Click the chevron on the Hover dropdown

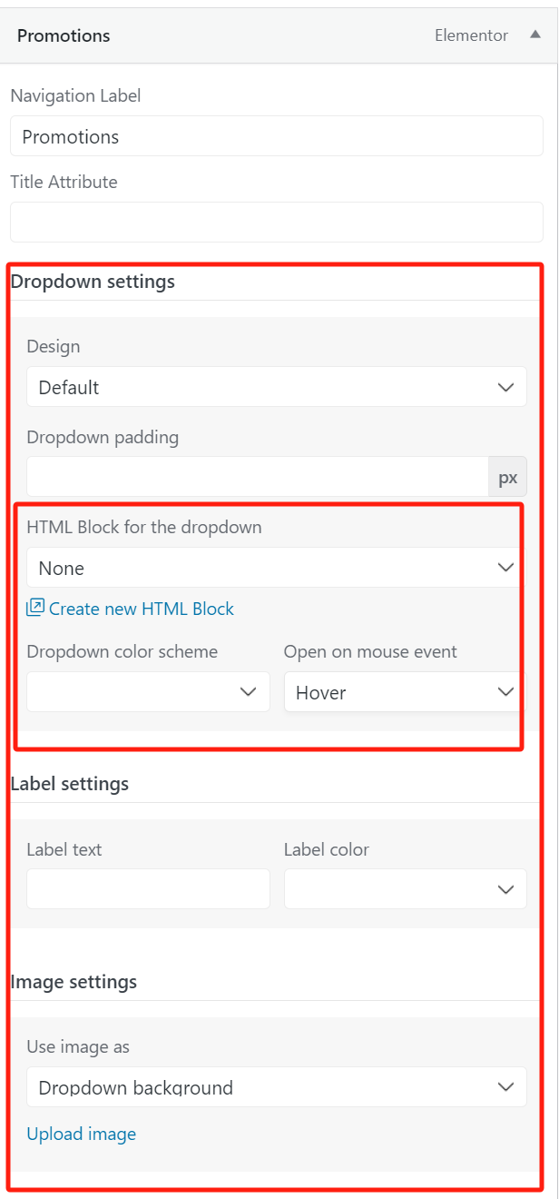tap(506, 691)
